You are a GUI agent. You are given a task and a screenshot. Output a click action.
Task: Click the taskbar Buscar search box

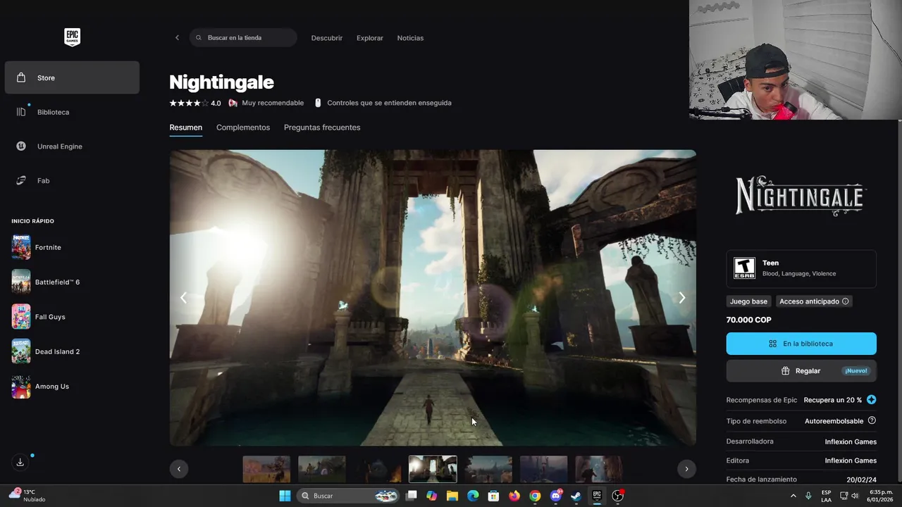point(348,496)
